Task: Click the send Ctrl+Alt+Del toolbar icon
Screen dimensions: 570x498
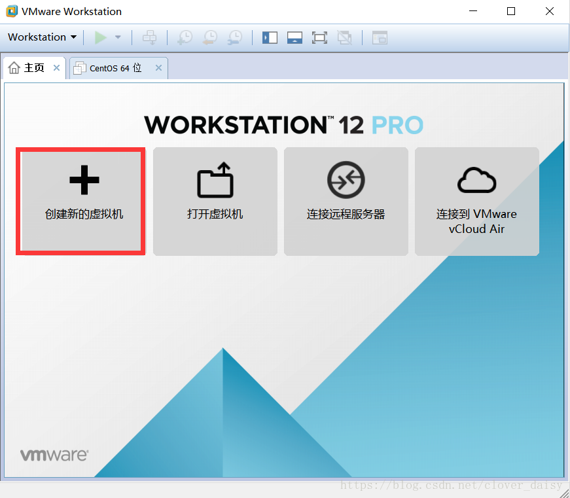Action: pos(149,37)
